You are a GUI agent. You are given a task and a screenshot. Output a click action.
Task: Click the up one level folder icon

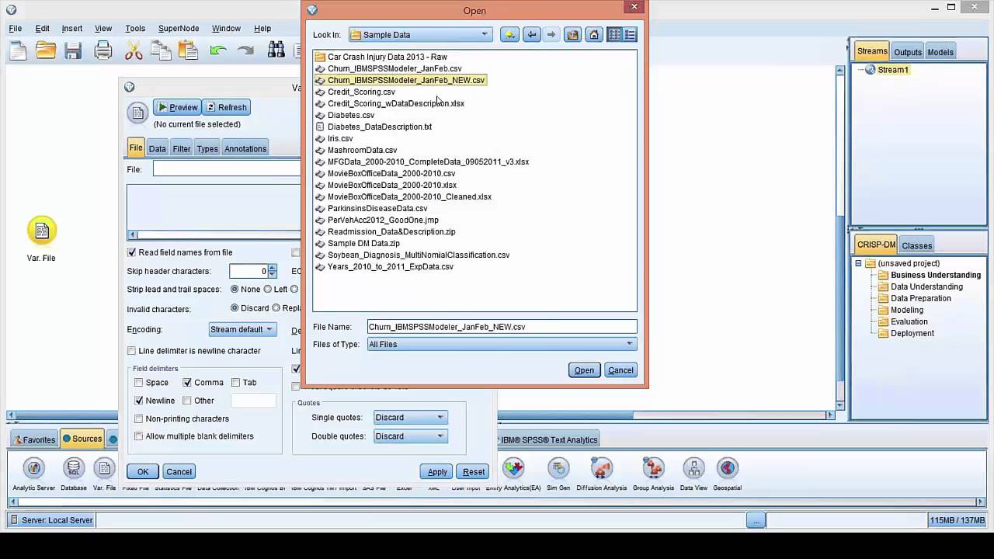pos(573,35)
